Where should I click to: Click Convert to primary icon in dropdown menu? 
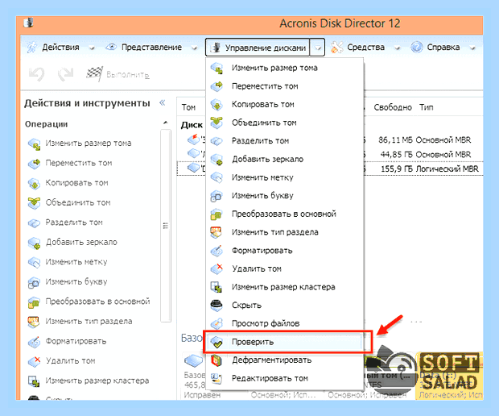(217, 214)
